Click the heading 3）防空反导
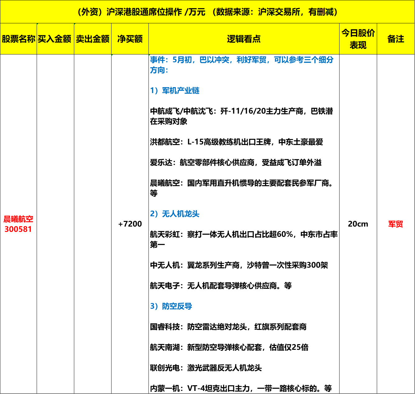 point(171,306)
